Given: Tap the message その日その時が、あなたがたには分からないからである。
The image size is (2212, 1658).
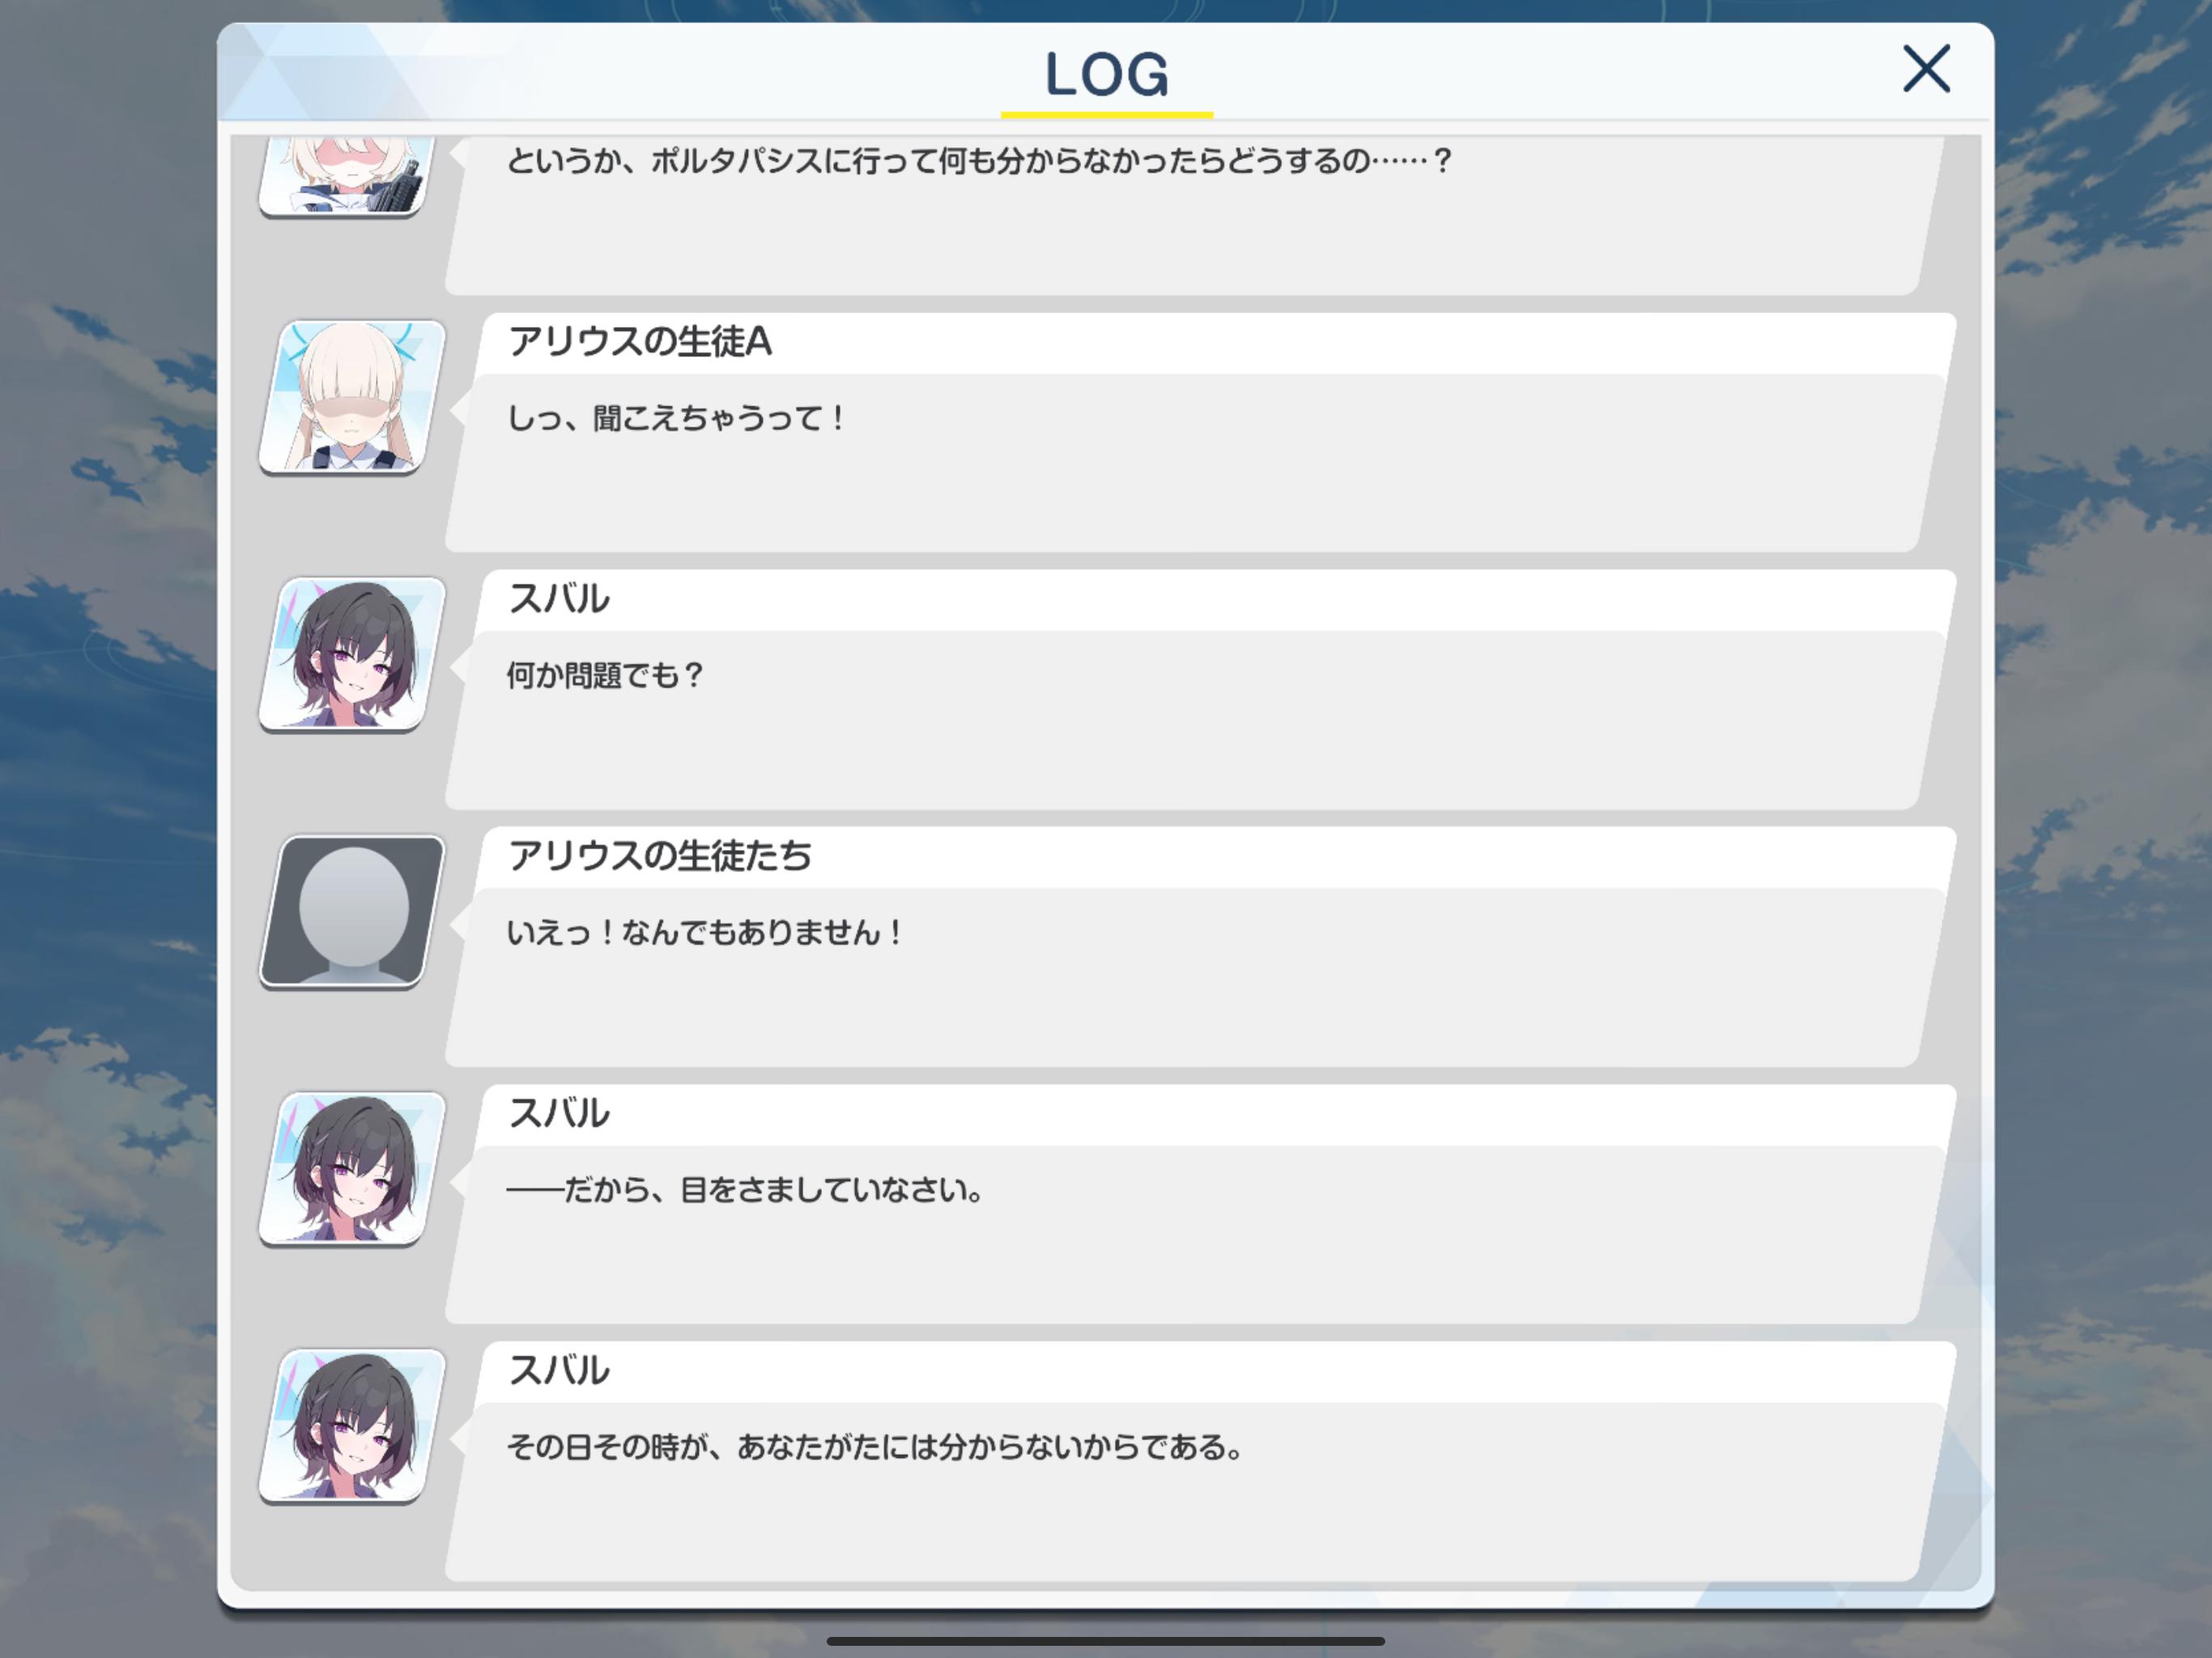Looking at the screenshot, I should click(875, 1446).
